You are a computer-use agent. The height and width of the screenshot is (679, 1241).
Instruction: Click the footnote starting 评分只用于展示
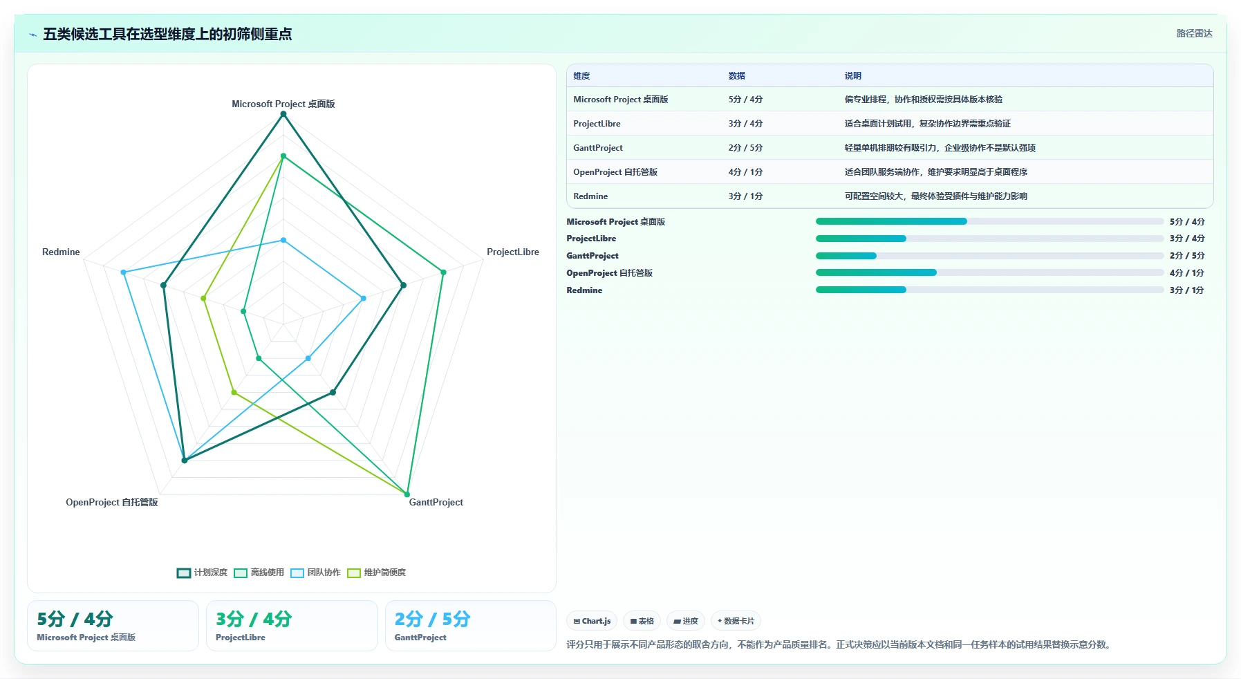(839, 644)
